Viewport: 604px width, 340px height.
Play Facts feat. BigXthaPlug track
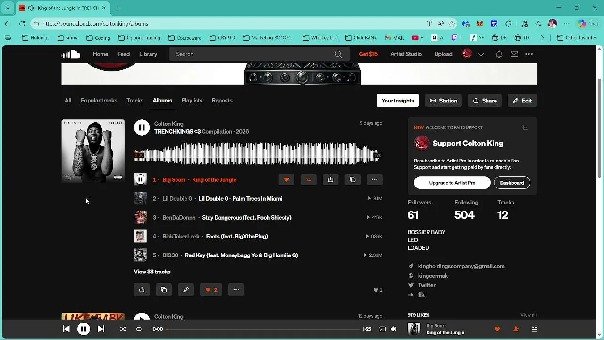point(237,237)
